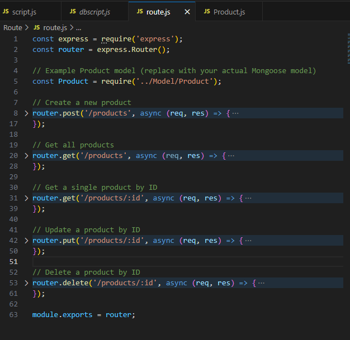The width and height of the screenshot is (350, 340).
Task: Click line number 63 in the gutter
Action: (13, 315)
